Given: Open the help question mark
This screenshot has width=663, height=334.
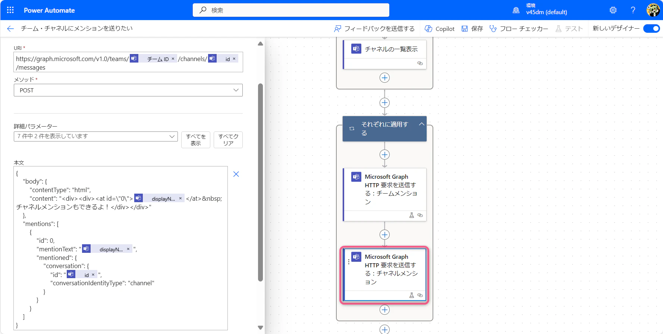Looking at the screenshot, I should click(633, 10).
